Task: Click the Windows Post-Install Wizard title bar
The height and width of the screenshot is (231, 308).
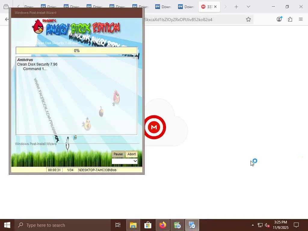Action: 77,13
